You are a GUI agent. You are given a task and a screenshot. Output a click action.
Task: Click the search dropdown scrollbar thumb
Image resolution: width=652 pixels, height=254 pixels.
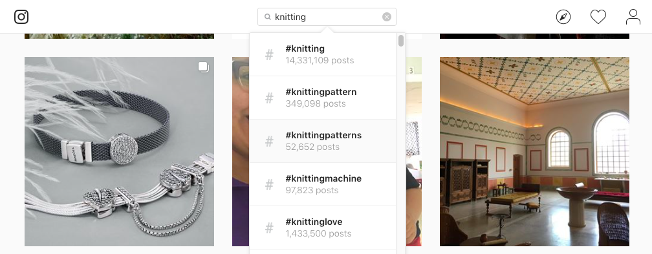tap(401, 41)
